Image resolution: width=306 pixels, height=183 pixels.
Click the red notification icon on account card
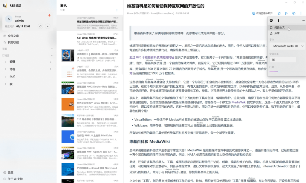[x=49, y=16]
